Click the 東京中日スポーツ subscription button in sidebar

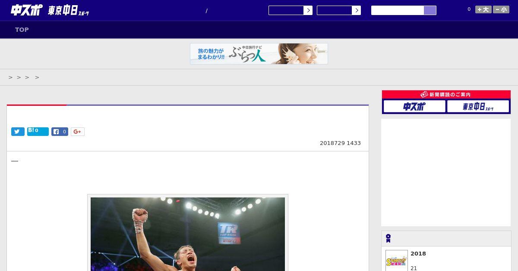[478, 106]
